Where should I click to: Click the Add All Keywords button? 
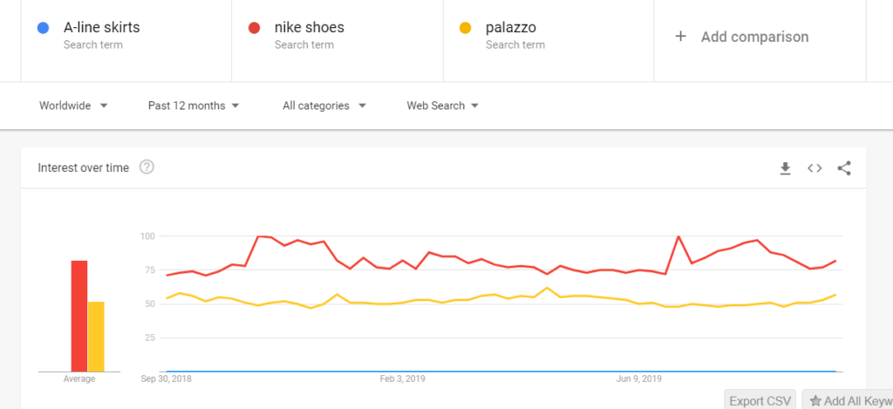pos(848,401)
